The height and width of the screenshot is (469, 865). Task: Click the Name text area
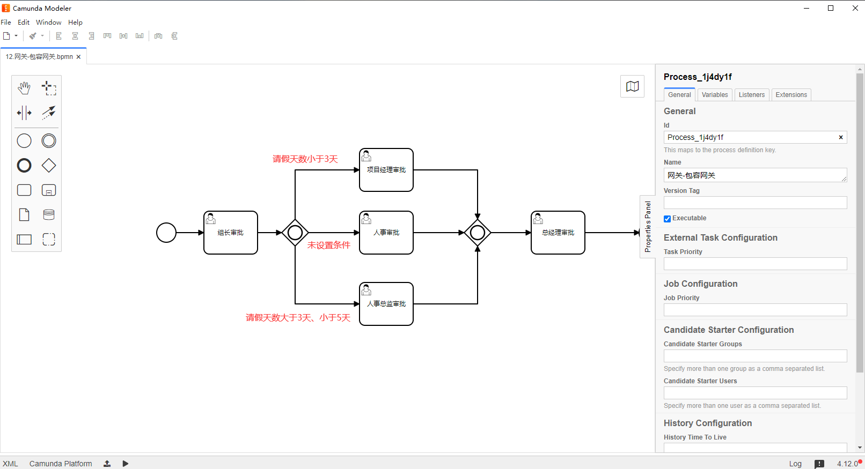tap(755, 175)
